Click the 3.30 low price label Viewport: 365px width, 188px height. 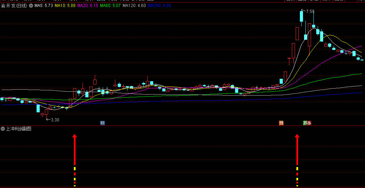point(55,120)
